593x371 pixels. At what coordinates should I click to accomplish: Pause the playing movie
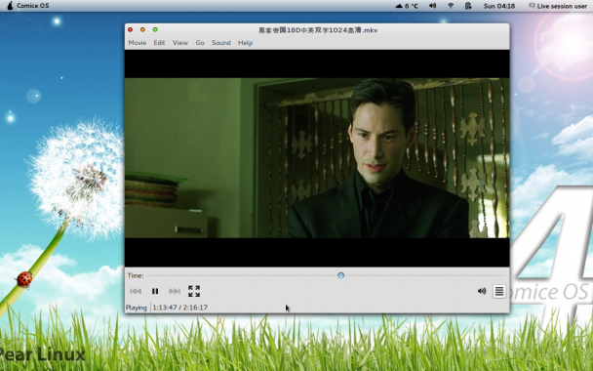coord(155,291)
